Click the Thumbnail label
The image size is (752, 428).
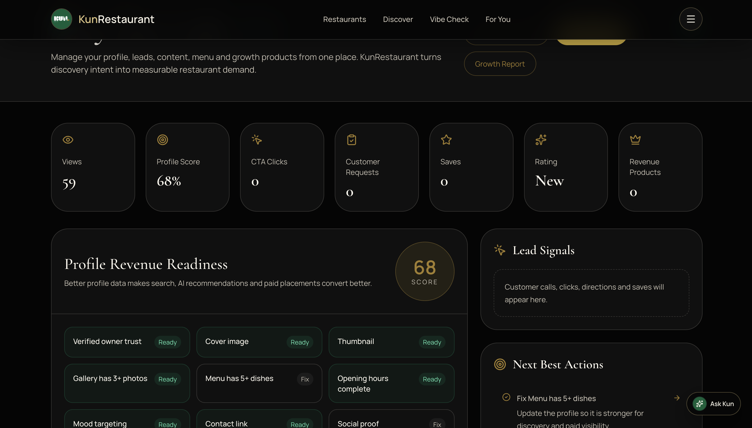click(x=356, y=341)
